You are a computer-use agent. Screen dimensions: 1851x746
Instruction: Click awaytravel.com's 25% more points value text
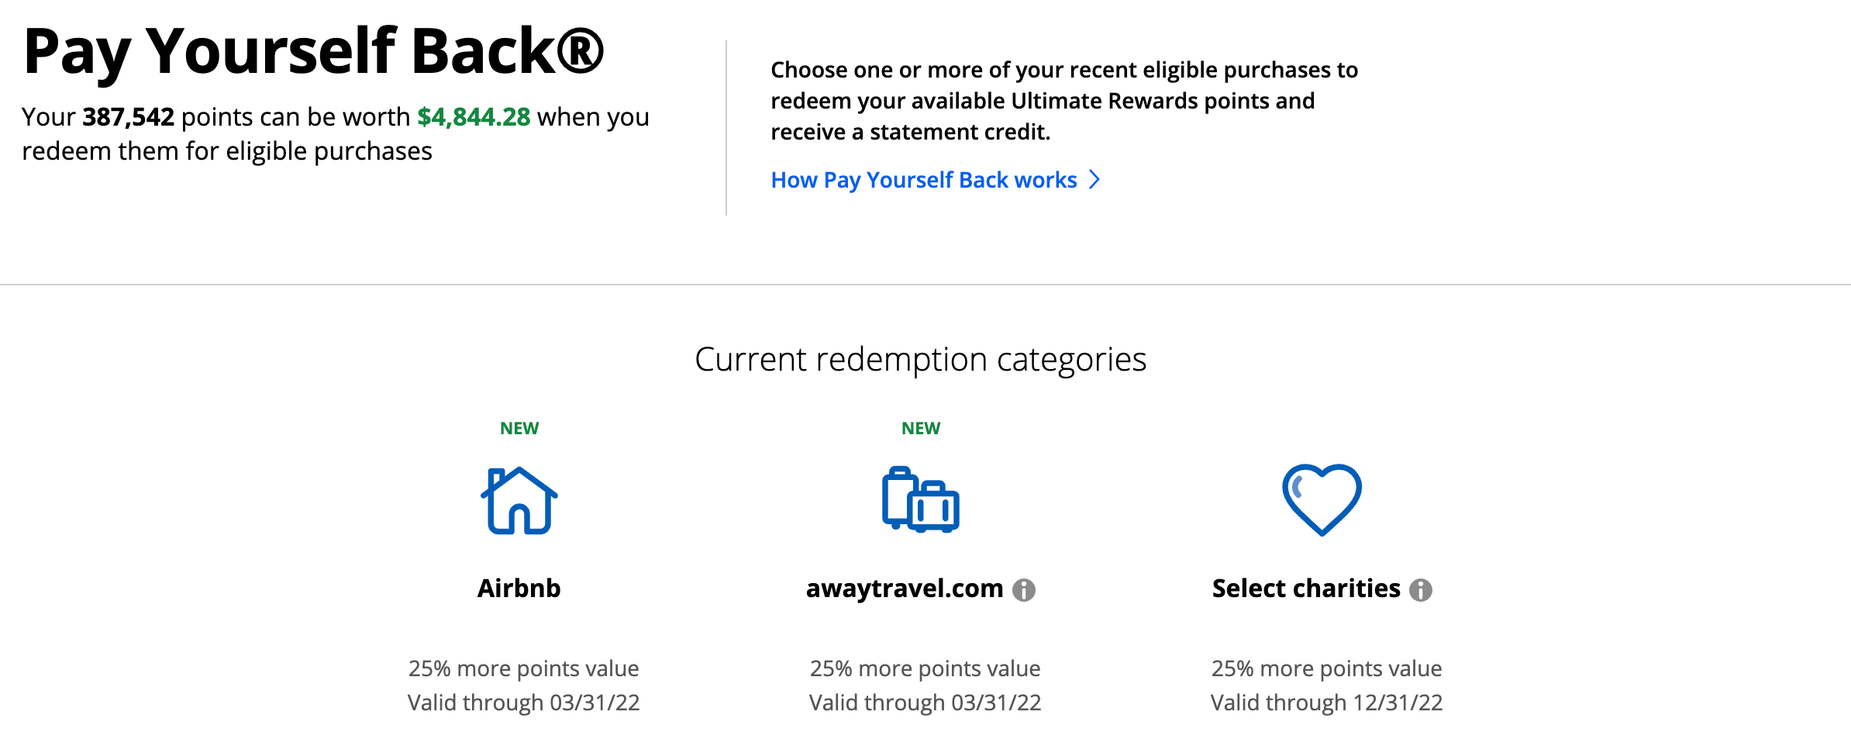click(x=925, y=668)
